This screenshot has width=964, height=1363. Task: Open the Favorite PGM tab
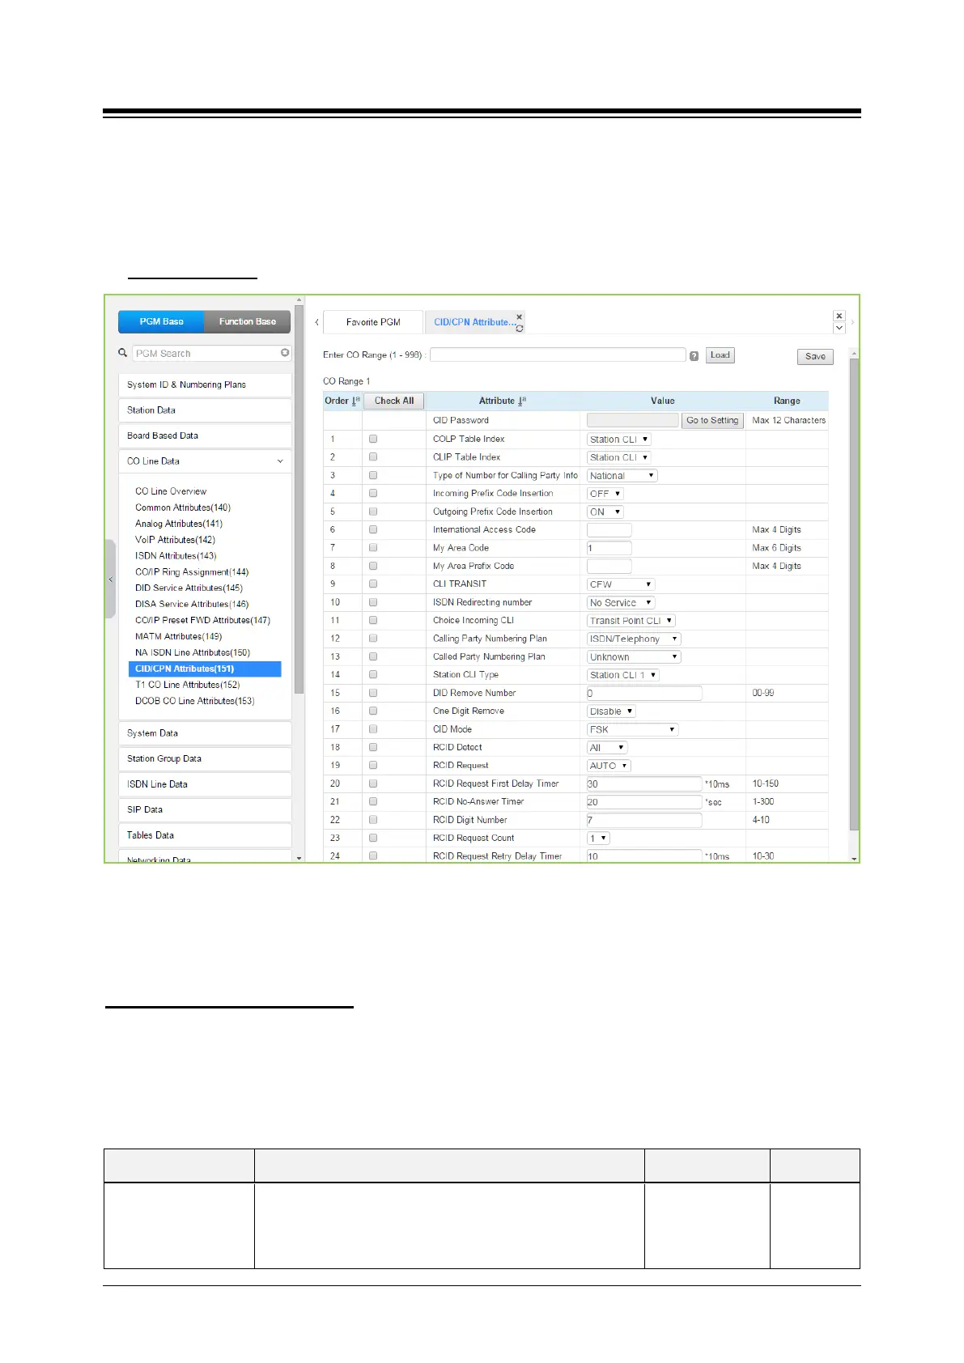373,322
